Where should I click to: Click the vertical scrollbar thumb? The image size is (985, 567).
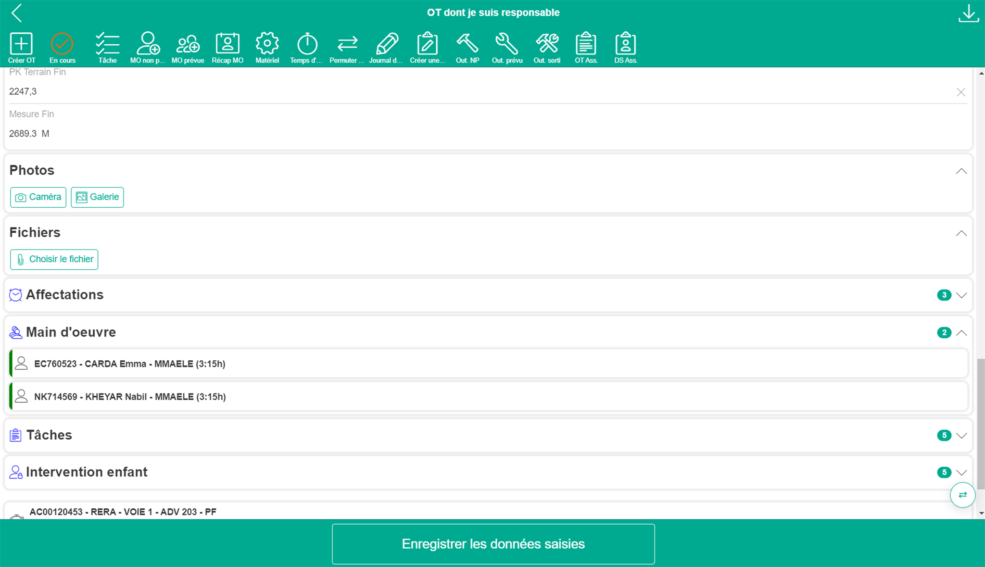[x=981, y=423]
